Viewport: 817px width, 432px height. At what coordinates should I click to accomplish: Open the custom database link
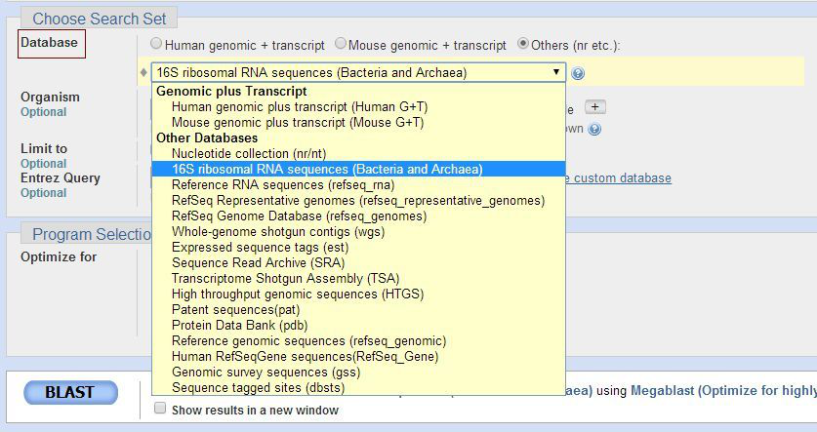(x=619, y=178)
